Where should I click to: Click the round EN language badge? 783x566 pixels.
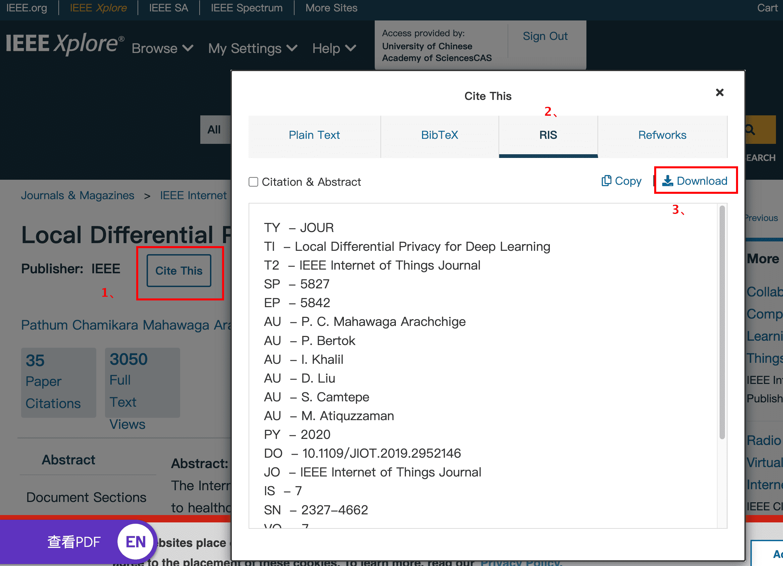[135, 542]
